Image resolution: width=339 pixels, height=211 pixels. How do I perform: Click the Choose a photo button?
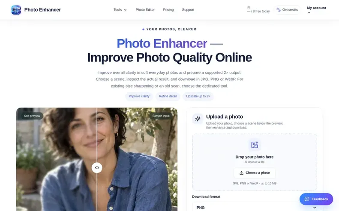[x=255, y=173]
